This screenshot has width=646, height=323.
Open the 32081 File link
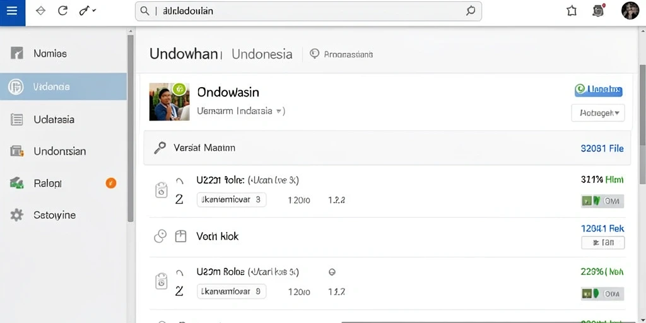point(602,148)
